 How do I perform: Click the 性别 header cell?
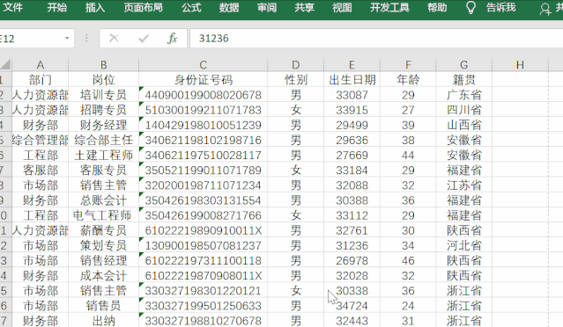295,79
